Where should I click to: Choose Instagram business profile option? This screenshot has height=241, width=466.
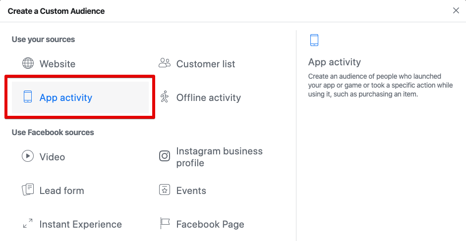pyautogui.click(x=219, y=157)
